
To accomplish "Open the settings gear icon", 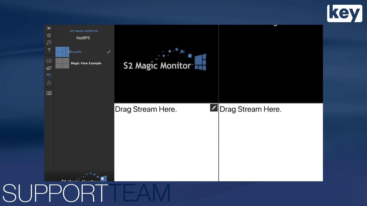I will coord(49,35).
